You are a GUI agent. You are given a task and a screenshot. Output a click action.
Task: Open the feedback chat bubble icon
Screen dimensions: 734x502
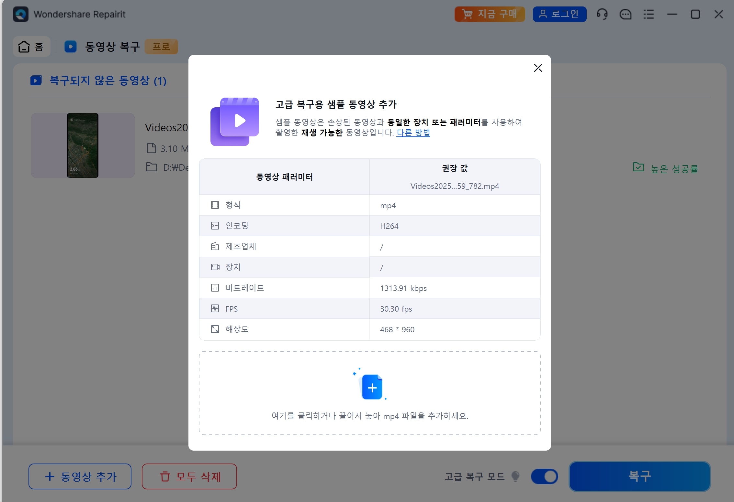(625, 14)
